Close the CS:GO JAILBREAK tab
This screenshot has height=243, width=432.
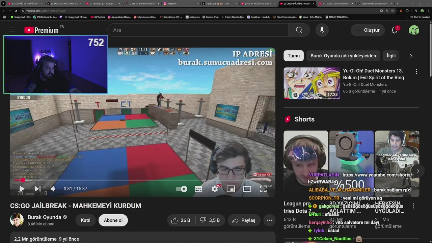coord(314,3)
